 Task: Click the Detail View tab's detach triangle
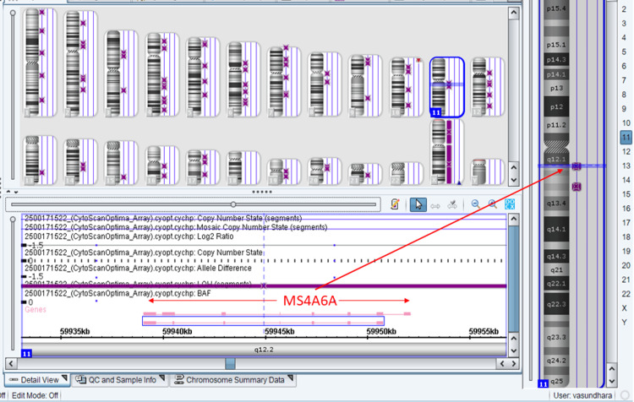(64, 378)
